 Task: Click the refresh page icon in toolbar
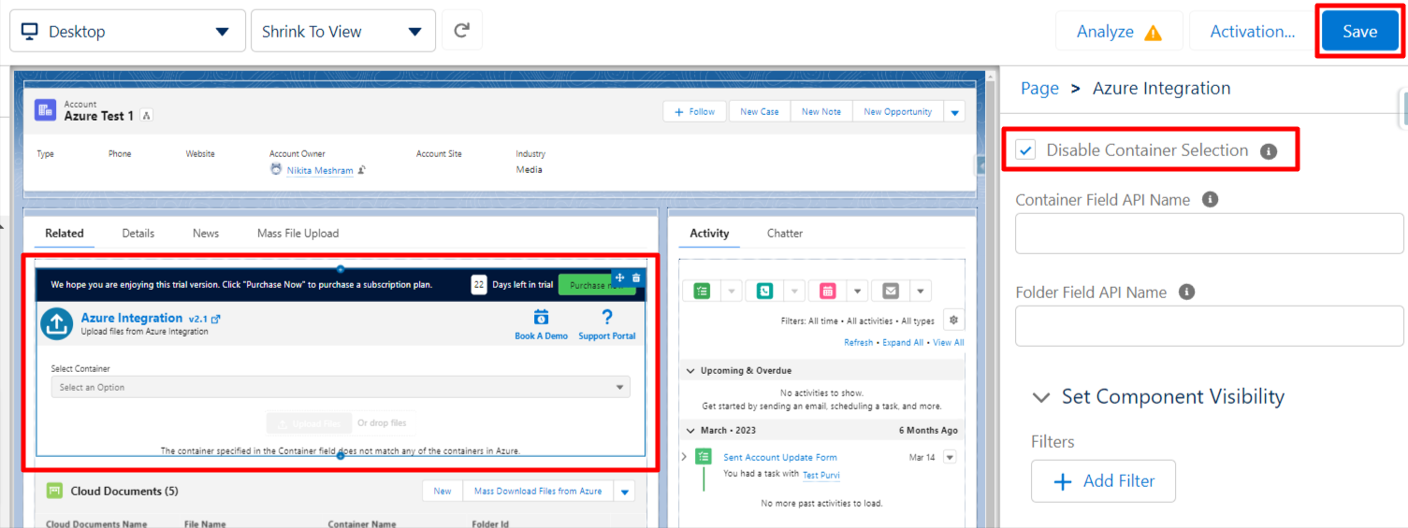461,31
